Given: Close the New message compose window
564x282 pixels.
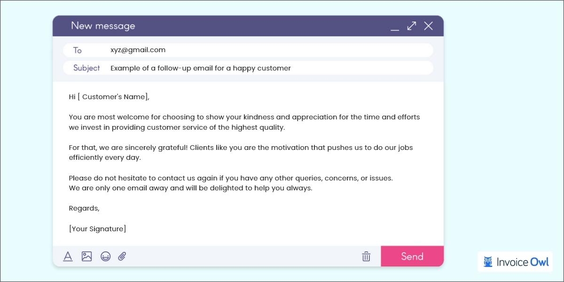Looking at the screenshot, I should tap(428, 26).
